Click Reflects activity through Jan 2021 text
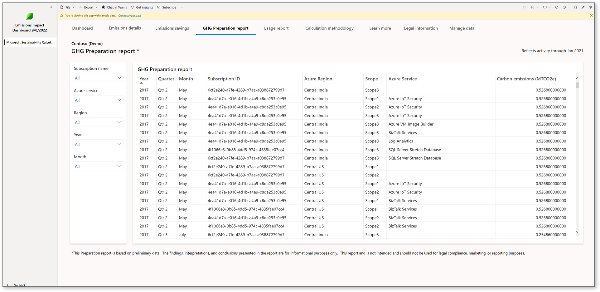The width and height of the screenshot is (600, 292). [x=552, y=51]
